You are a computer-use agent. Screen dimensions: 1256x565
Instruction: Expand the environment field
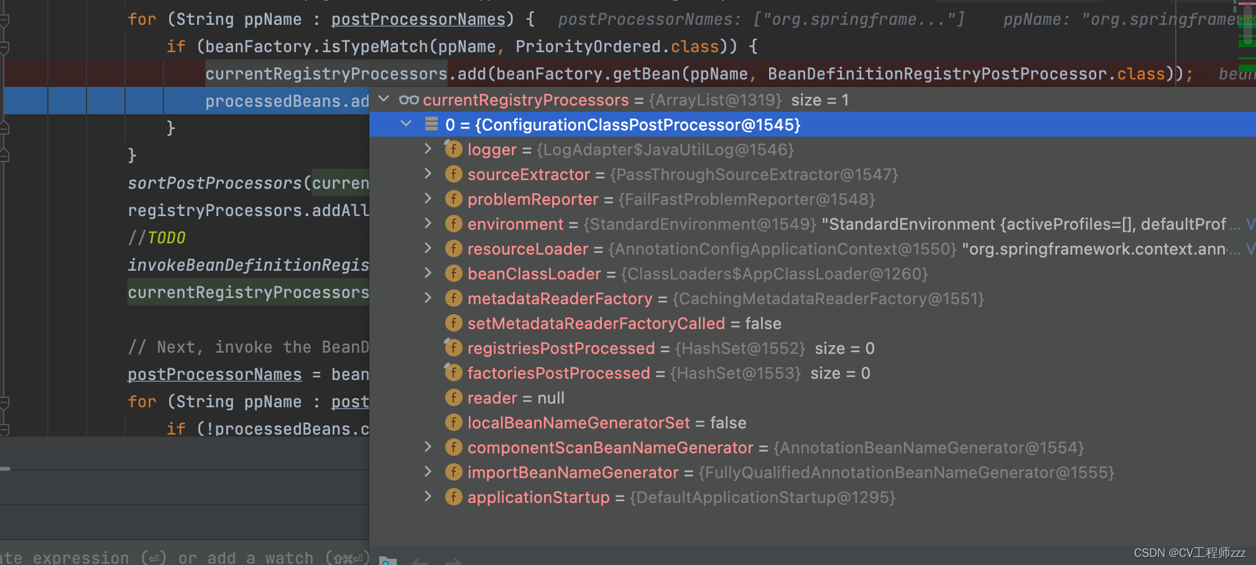pyautogui.click(x=428, y=223)
